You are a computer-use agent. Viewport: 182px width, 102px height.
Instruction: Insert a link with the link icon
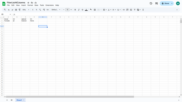click(124, 10)
